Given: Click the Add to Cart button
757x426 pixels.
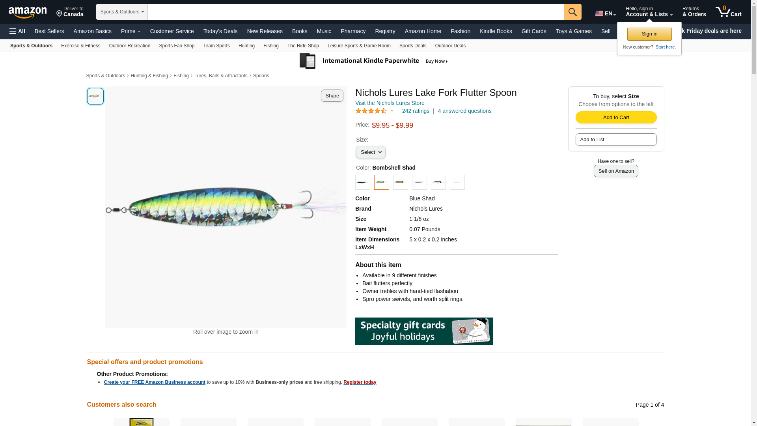Looking at the screenshot, I should [616, 118].
